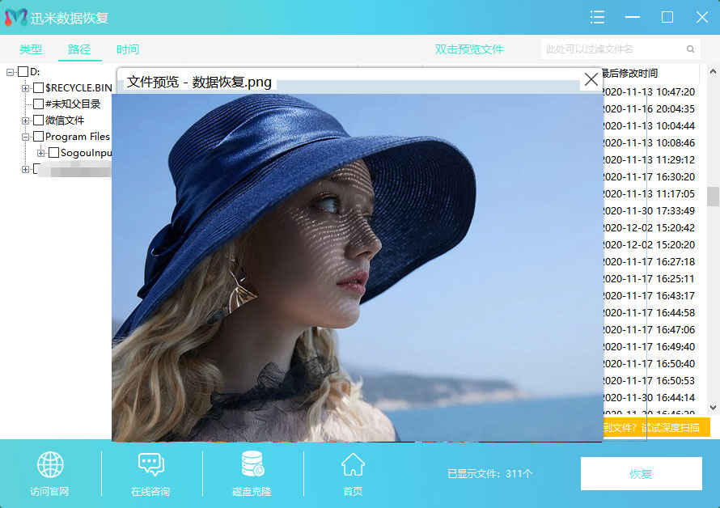Open the hamburger menu in title bar
The image size is (720, 508).
[x=597, y=17]
